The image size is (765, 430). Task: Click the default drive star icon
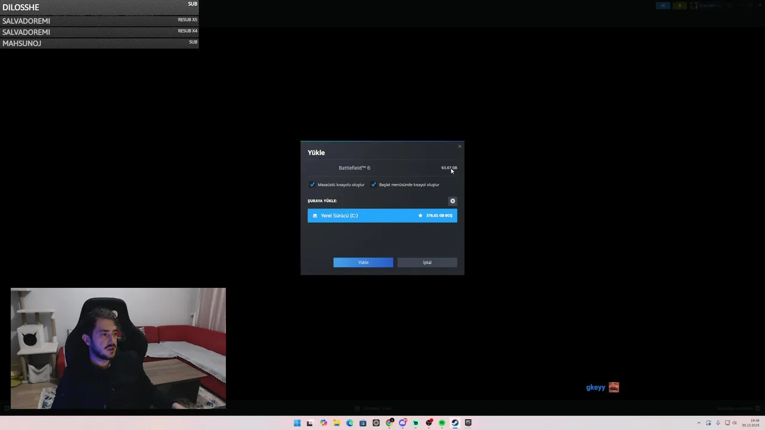coord(420,216)
